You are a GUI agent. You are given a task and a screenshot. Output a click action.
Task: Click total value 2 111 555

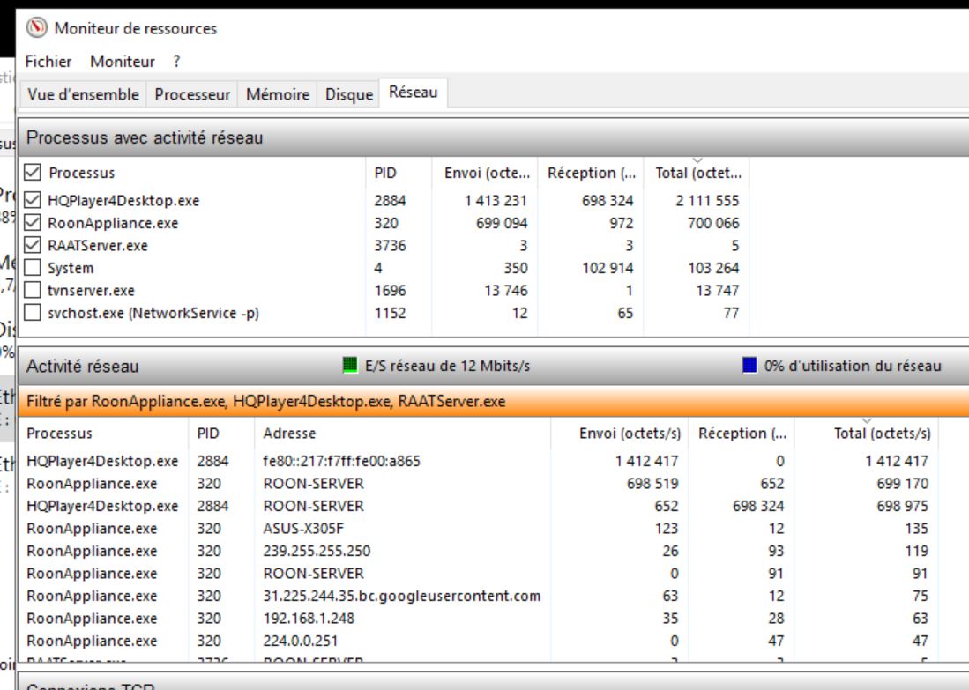tap(707, 200)
